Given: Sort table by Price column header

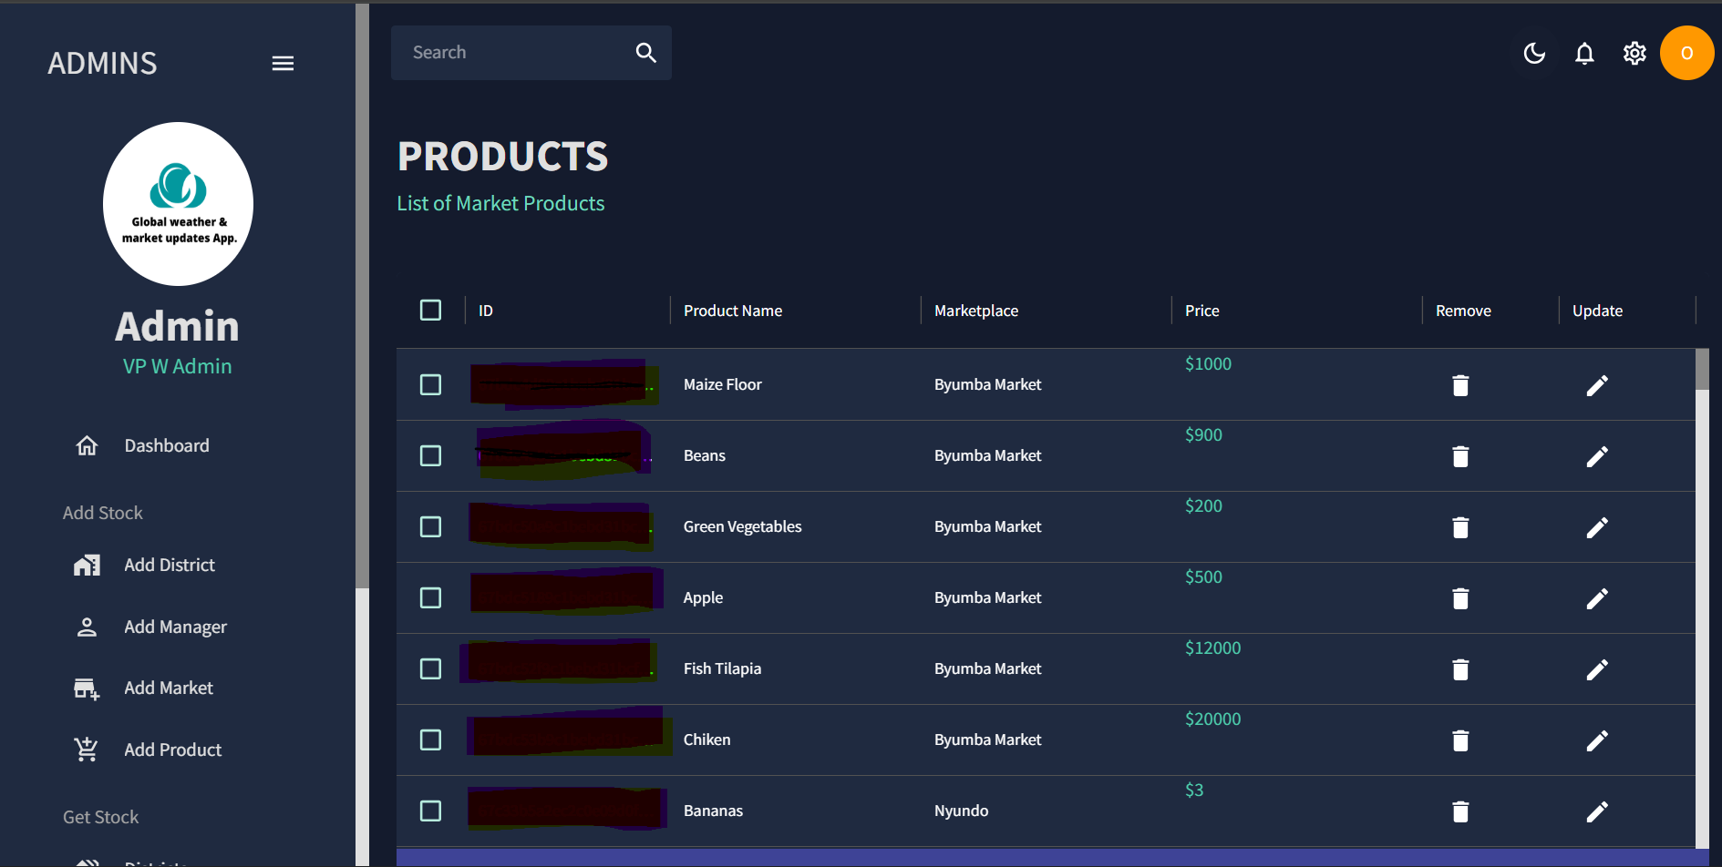Looking at the screenshot, I should pyautogui.click(x=1201, y=311).
